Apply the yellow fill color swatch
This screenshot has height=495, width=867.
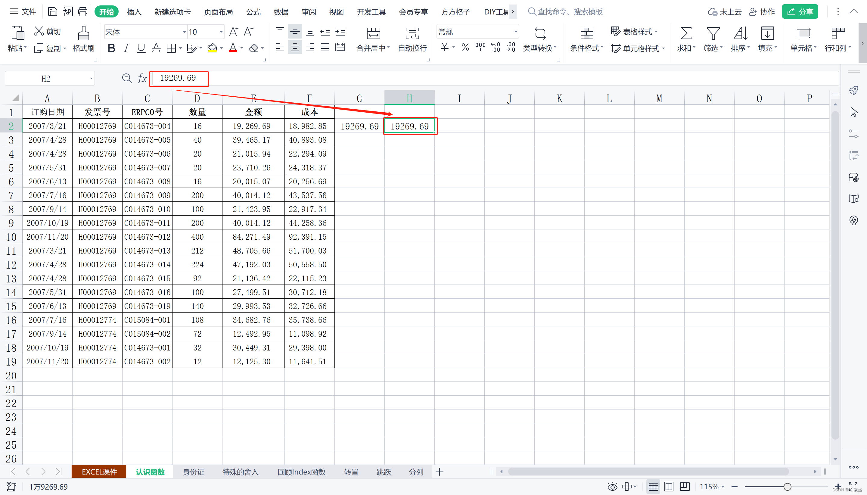[213, 48]
